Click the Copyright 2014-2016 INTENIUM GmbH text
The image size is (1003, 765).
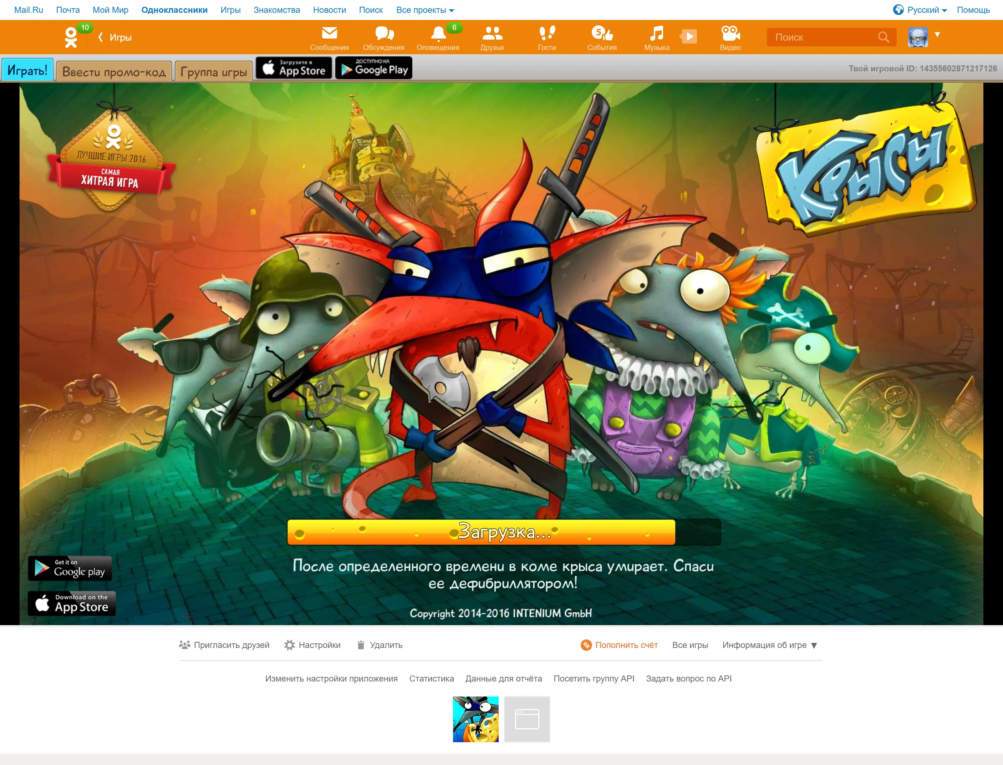coord(500,613)
